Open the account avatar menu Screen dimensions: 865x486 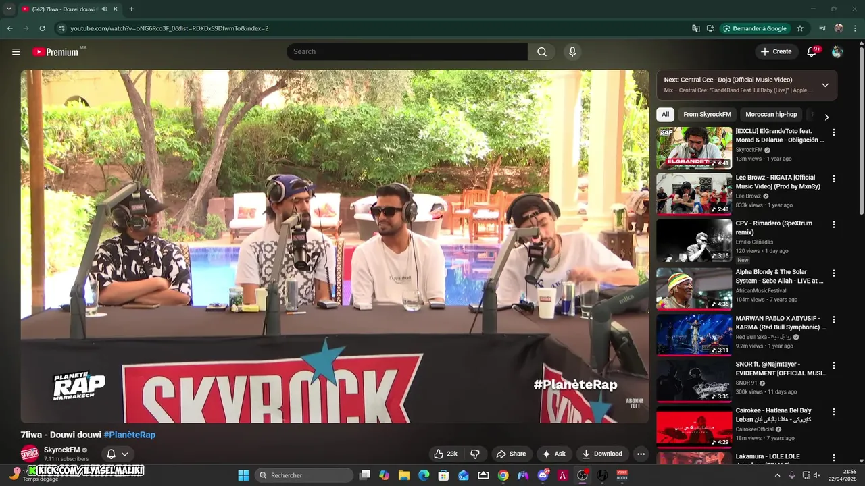point(837,52)
